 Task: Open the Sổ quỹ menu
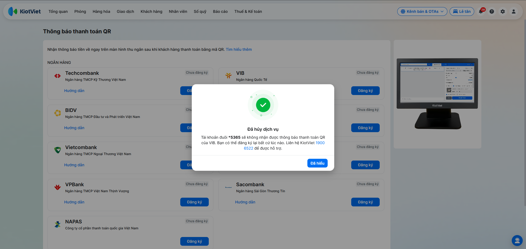tap(200, 11)
